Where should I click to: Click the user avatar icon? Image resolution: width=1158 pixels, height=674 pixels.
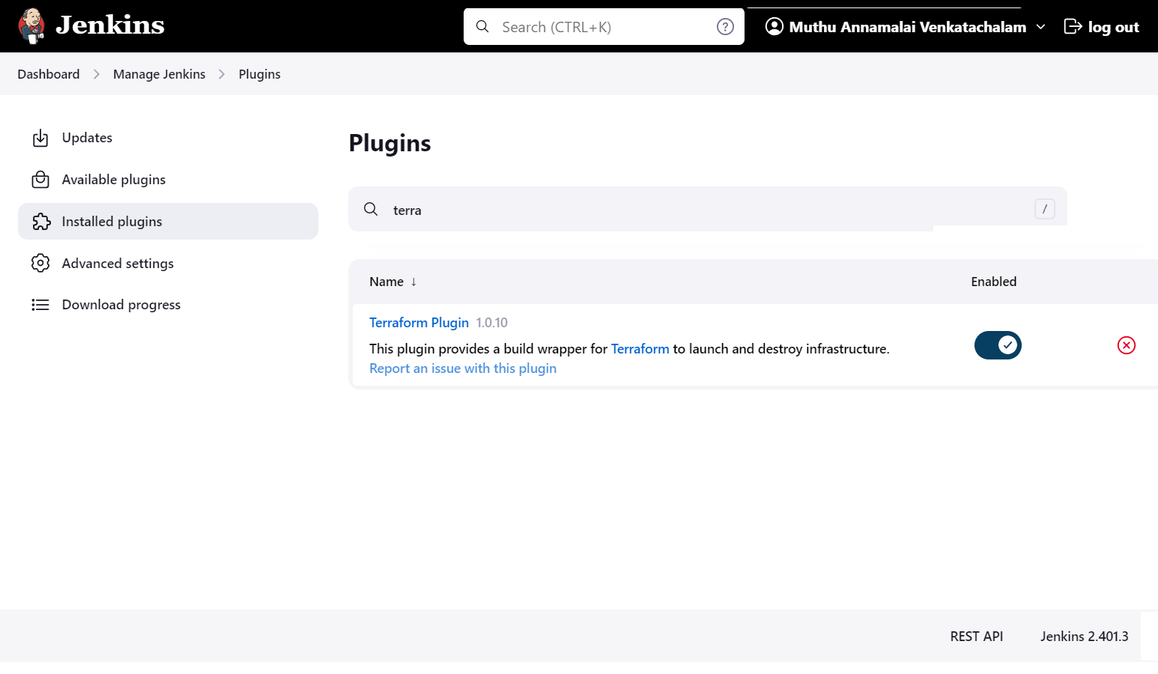774,27
